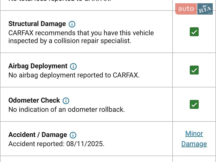Click the Accident / Damage heading
Image resolution: width=216 pixels, height=162 pixels.
pyautogui.click(x=38, y=134)
